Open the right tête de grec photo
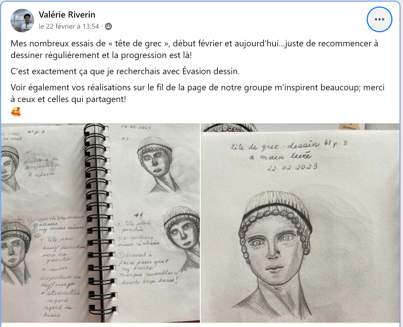The height and width of the screenshot is (327, 403). [x=300, y=223]
